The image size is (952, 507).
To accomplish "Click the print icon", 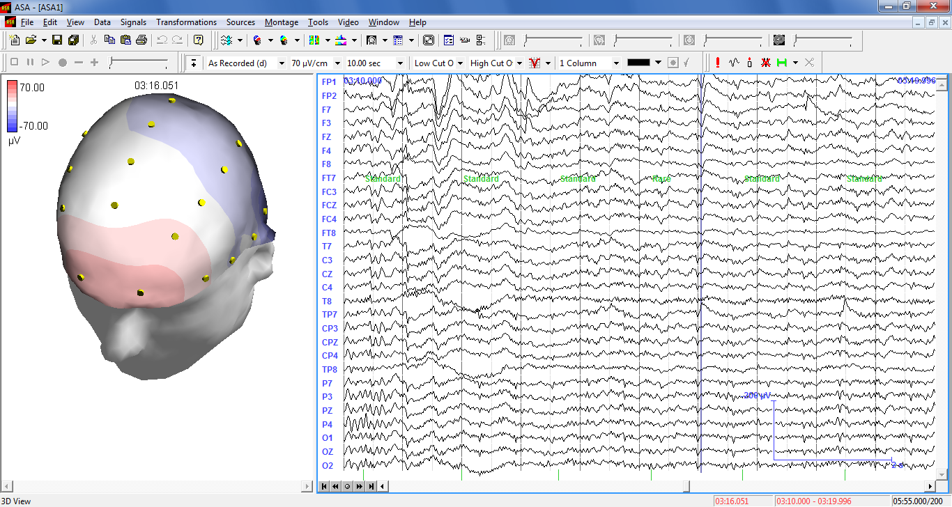I will tap(141, 40).
